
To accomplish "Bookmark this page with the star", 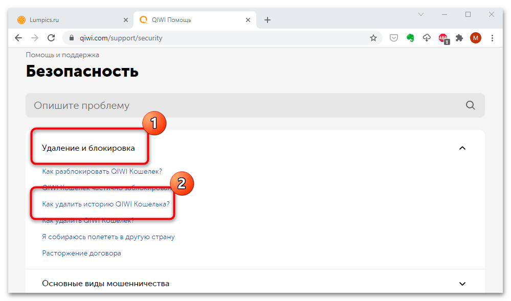I will [x=373, y=38].
